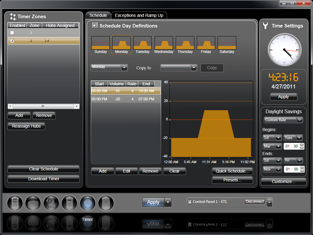Click the Disconnect button
Viewport: 313px width, 235px height.
[255, 202]
